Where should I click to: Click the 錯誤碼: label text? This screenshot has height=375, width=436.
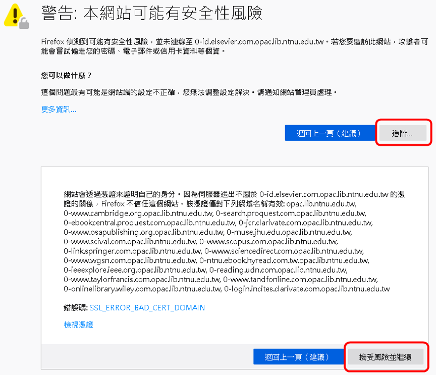point(76,308)
